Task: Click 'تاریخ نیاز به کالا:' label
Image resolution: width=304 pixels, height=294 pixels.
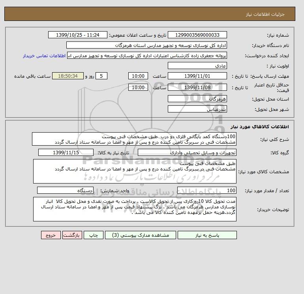Action: coord(113,153)
